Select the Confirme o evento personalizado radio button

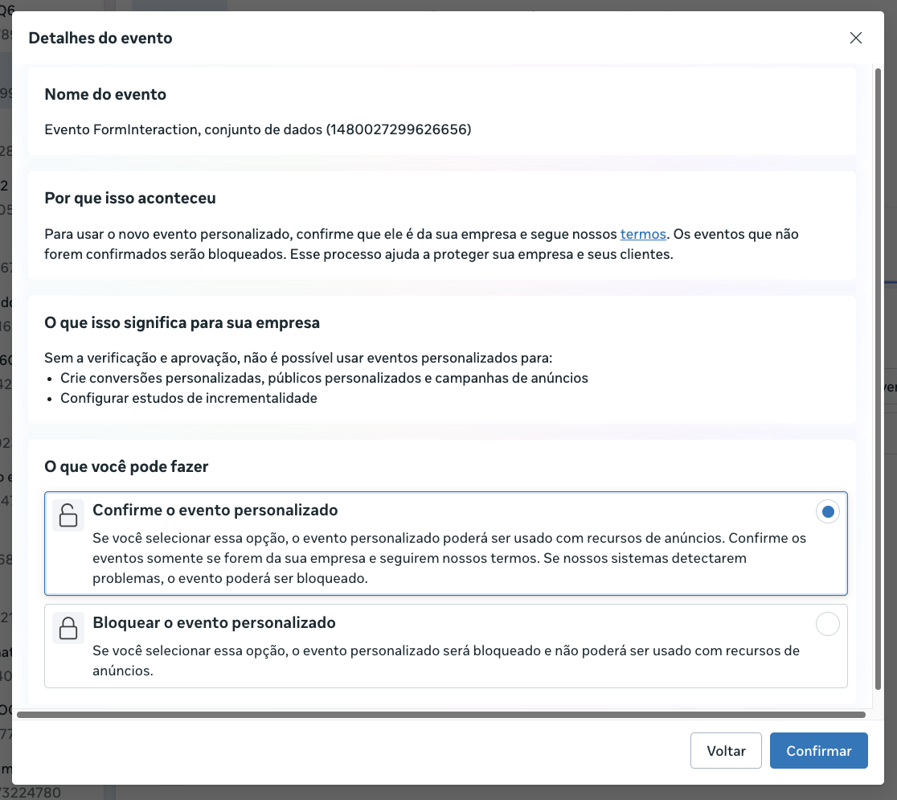(x=827, y=511)
